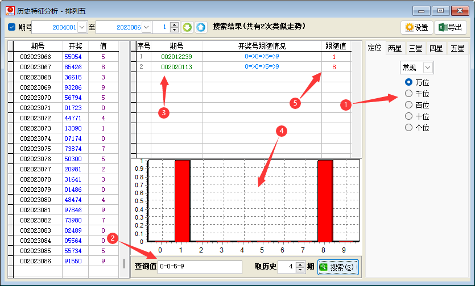Click the 值 column header
This screenshot has width=475, height=286.
(x=104, y=47)
